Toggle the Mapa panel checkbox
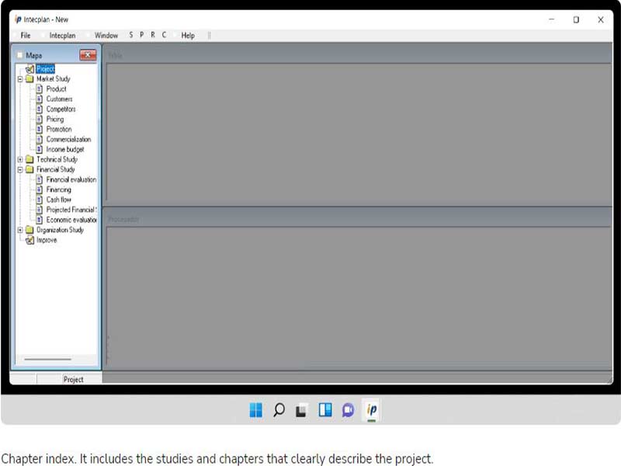Screen dimensions: 621x466 tap(20, 55)
